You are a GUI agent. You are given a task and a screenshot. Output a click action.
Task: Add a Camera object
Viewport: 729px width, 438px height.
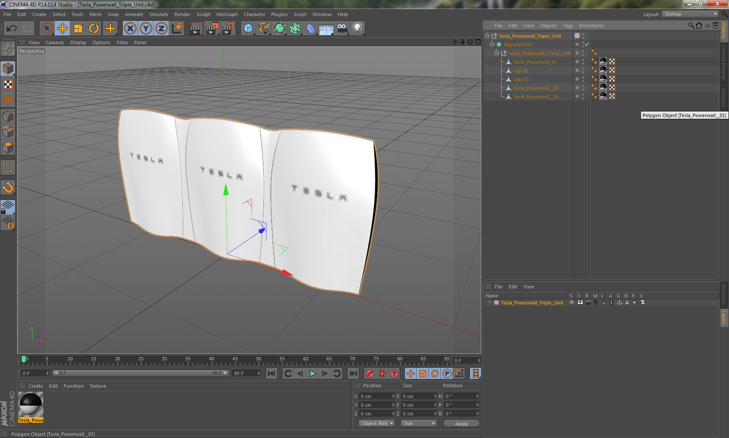click(342, 29)
